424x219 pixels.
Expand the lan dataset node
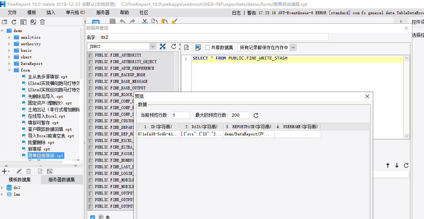[x=2, y=194]
